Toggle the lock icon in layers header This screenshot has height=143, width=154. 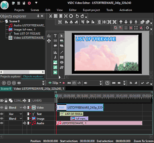pos(6,101)
